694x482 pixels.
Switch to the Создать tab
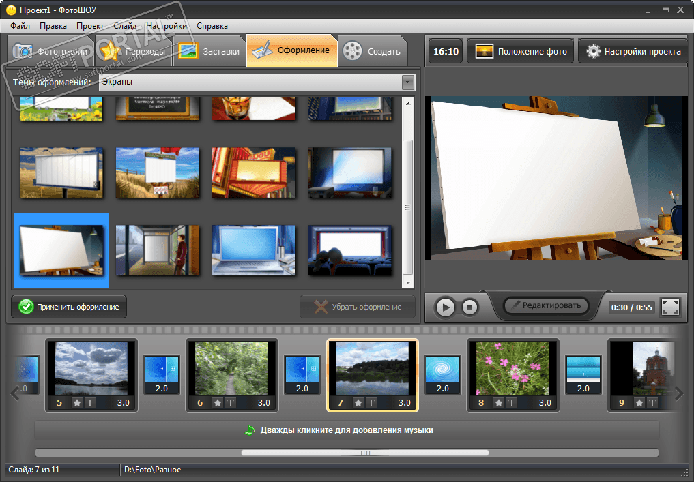tap(372, 51)
